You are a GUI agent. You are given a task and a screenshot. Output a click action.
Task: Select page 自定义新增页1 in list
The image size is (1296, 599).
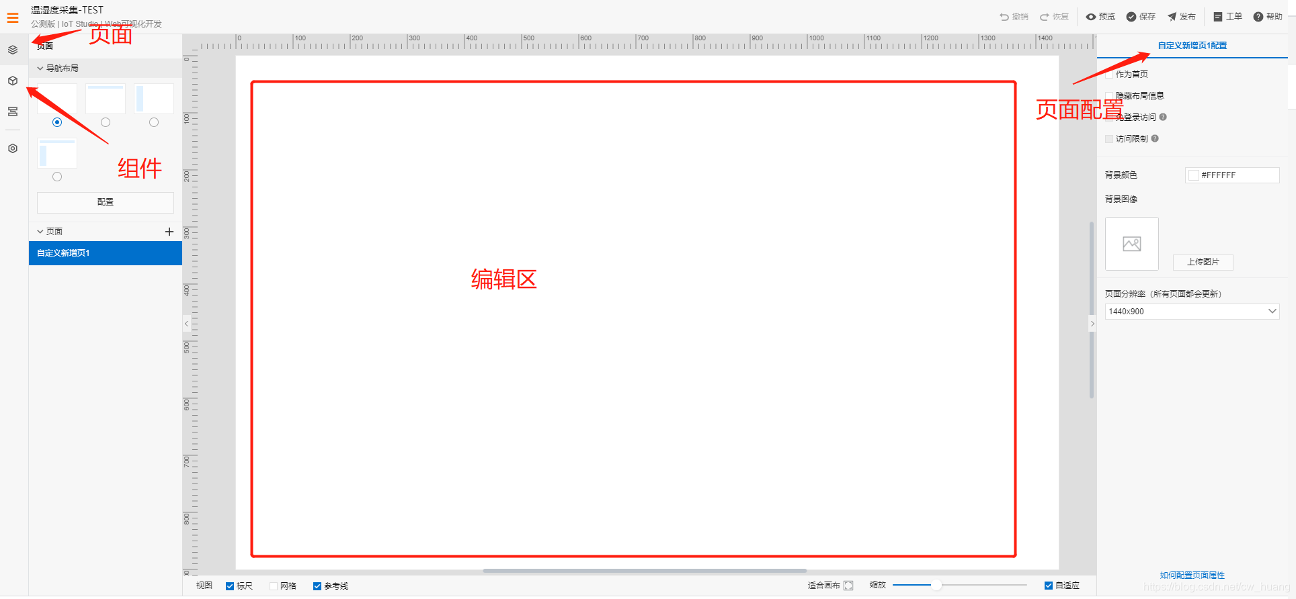106,253
